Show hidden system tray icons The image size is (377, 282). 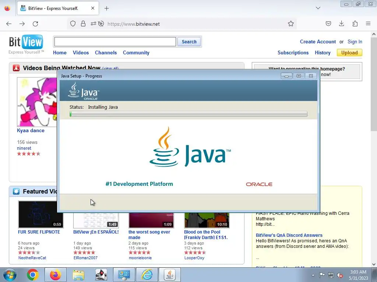[x=313, y=275]
